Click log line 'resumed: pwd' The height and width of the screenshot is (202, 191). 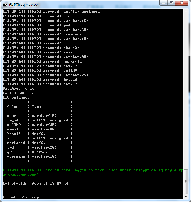pyautogui.click(x=37, y=25)
